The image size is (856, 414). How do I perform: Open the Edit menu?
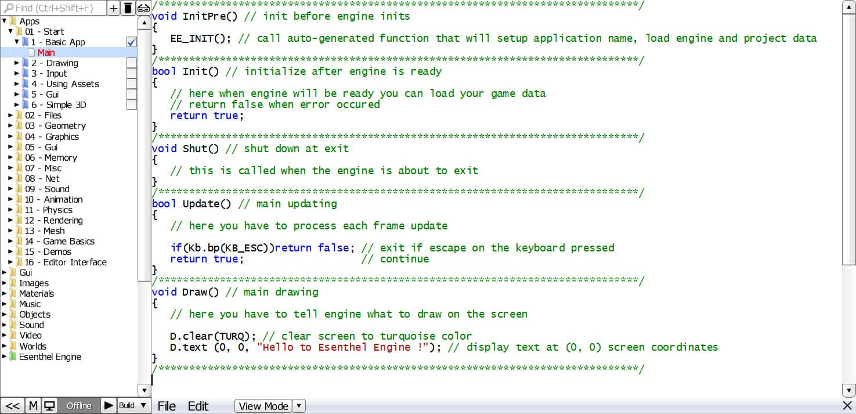click(198, 406)
